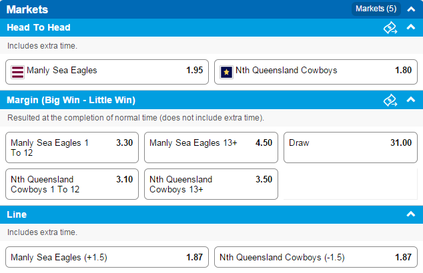Open the Markets (5) selector
Viewport: 423px width, 273px height.
pyautogui.click(x=376, y=9)
